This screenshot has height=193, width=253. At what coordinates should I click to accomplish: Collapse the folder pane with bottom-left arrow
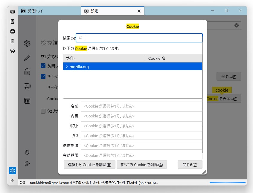[12, 180]
